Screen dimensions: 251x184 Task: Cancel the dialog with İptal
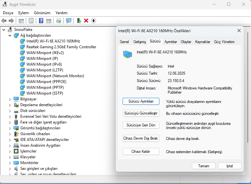click(x=230, y=166)
